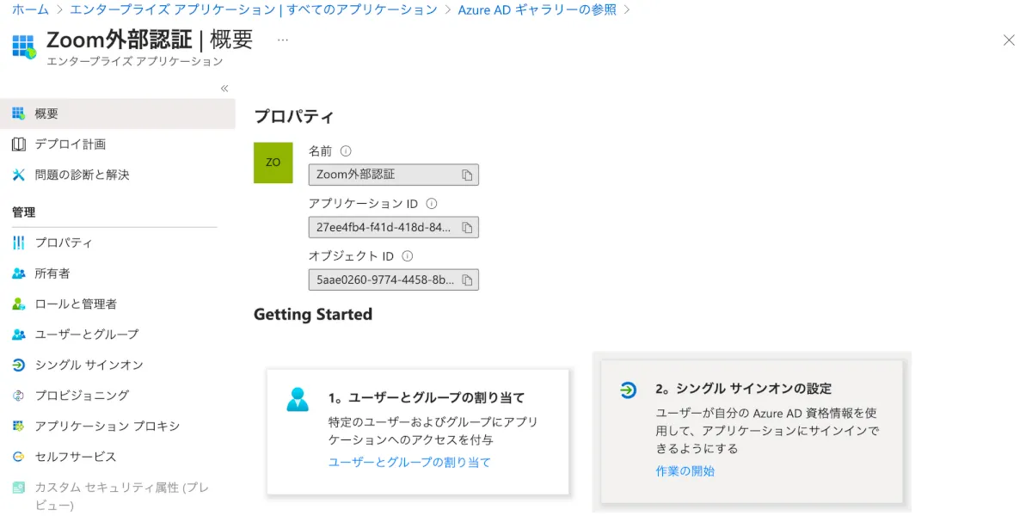The width and height of the screenshot is (1032, 522).
Task: Copy the アプリケーション ID value
Action: pyautogui.click(x=467, y=228)
